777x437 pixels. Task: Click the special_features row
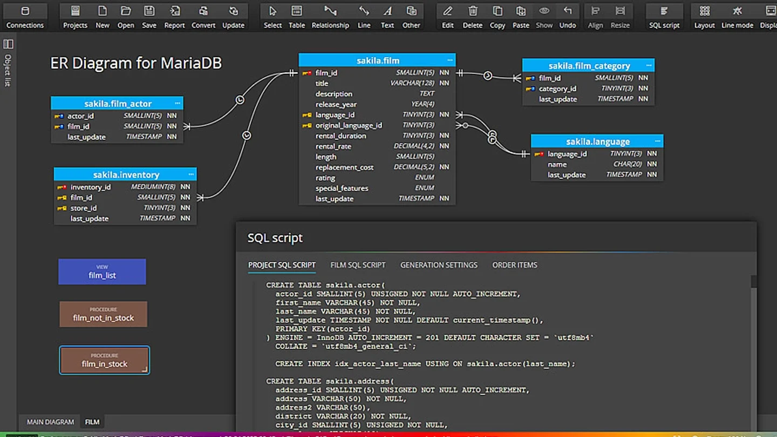[x=377, y=188]
